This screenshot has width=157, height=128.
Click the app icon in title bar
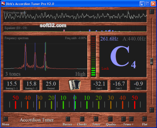[3, 4]
